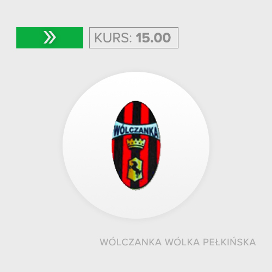Open the green forward button
The height and width of the screenshot is (272, 272).
click(x=50, y=38)
